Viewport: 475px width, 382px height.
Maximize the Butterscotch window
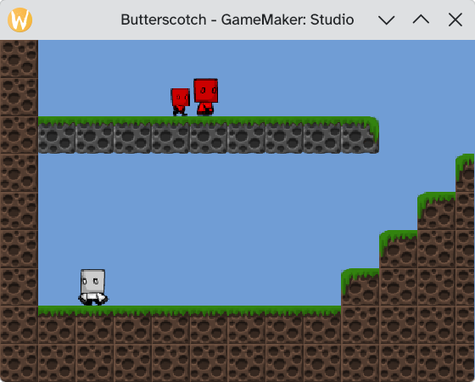(421, 20)
